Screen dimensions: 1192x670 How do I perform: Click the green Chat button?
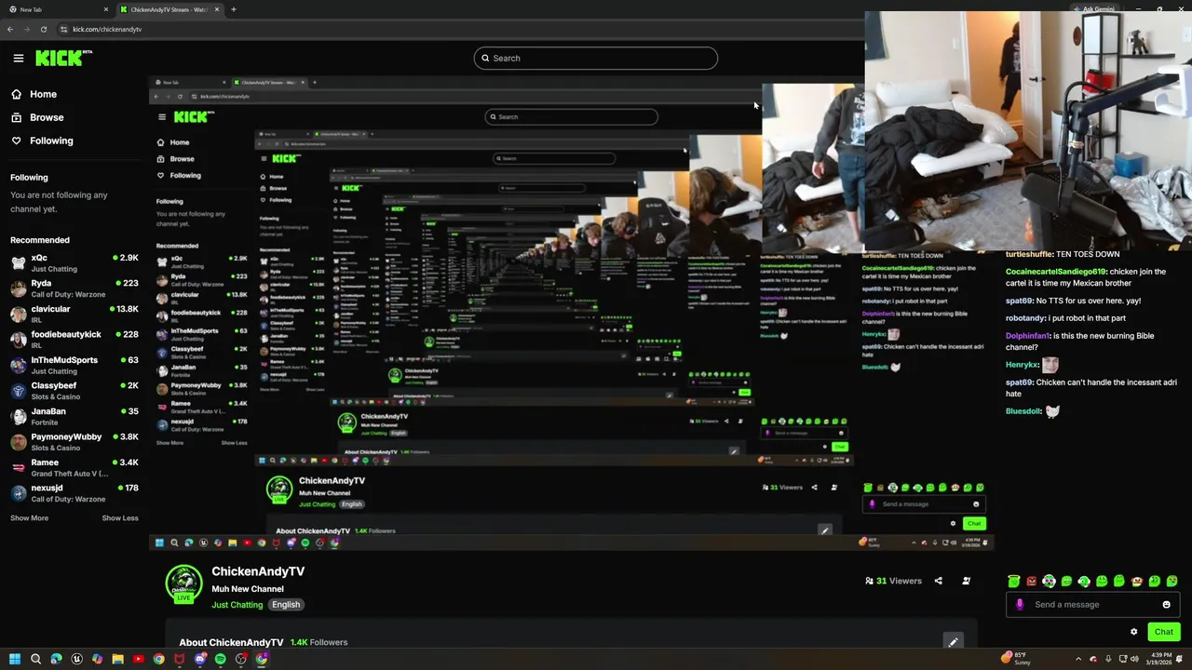coord(1164,632)
